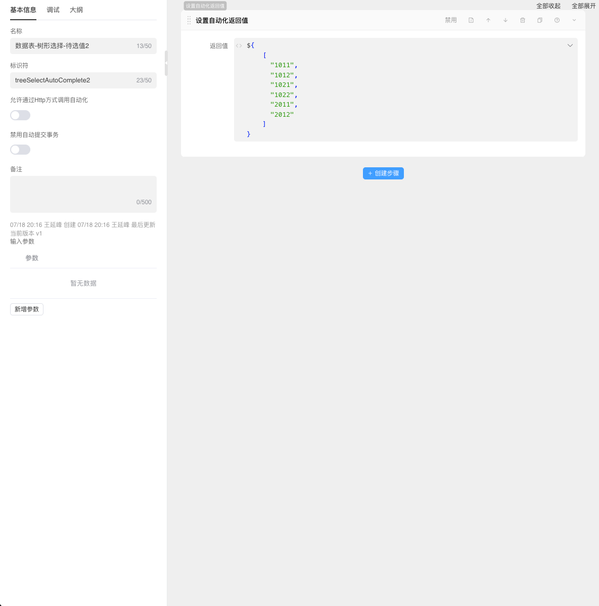Move the step down with arrow icon
This screenshot has width=599, height=606.
tap(505, 20)
